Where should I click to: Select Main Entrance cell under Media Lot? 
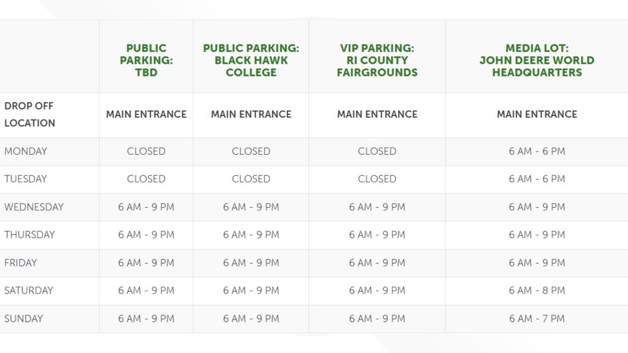[537, 115]
